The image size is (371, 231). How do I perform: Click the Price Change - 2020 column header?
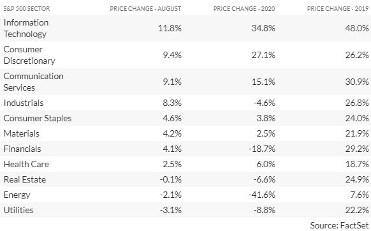click(x=244, y=9)
